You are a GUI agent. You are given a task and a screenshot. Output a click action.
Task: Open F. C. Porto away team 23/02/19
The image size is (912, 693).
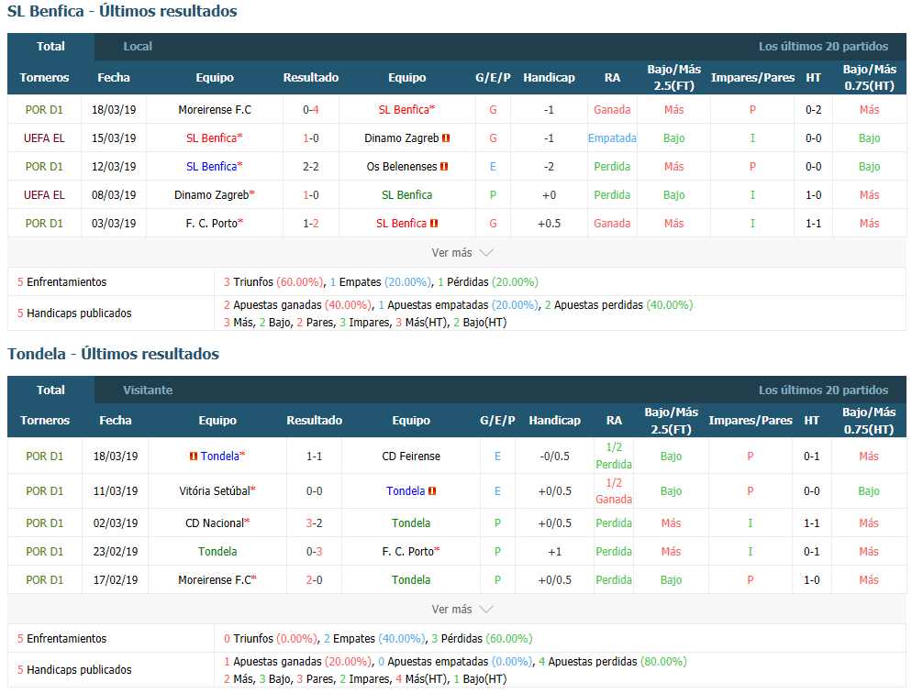point(407,551)
